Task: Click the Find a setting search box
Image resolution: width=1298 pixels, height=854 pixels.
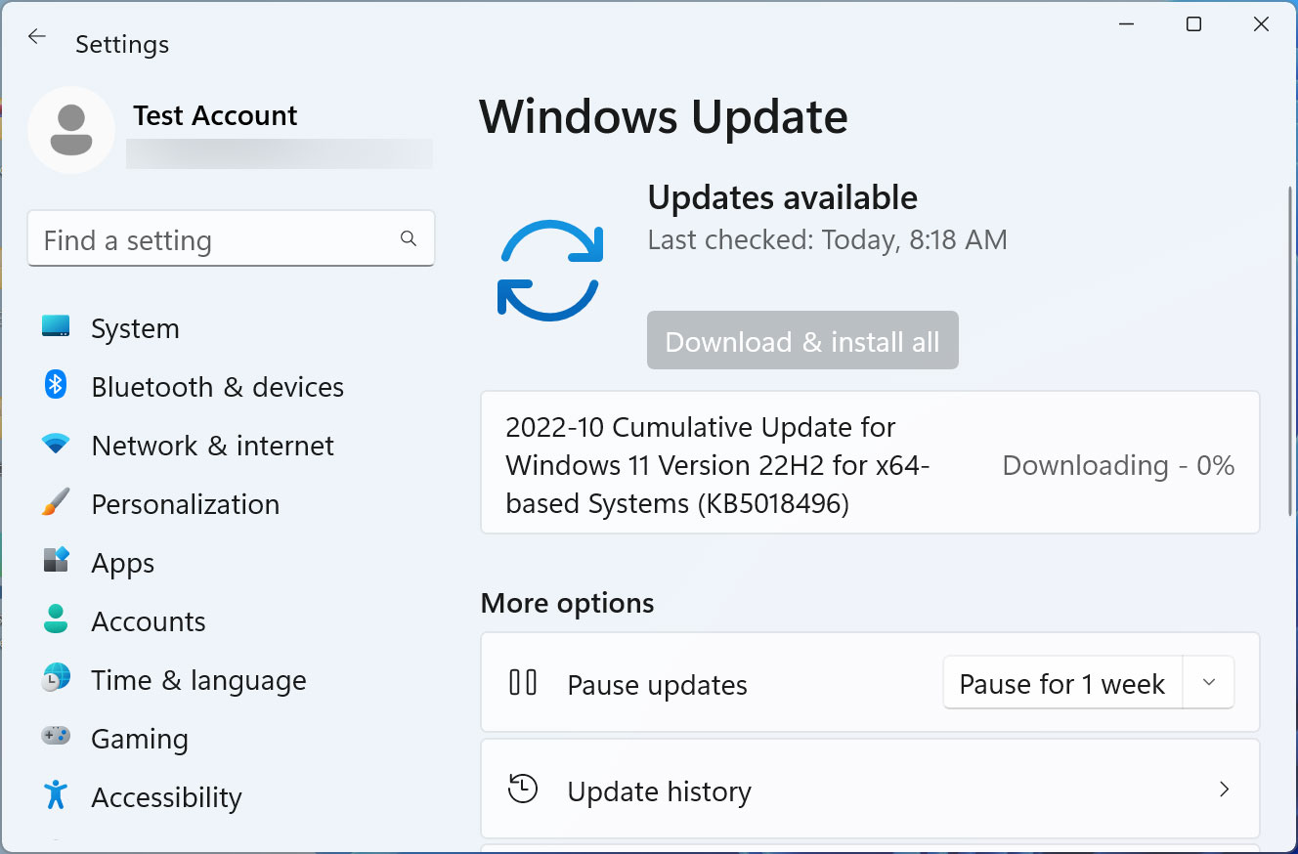Action: coord(231,239)
